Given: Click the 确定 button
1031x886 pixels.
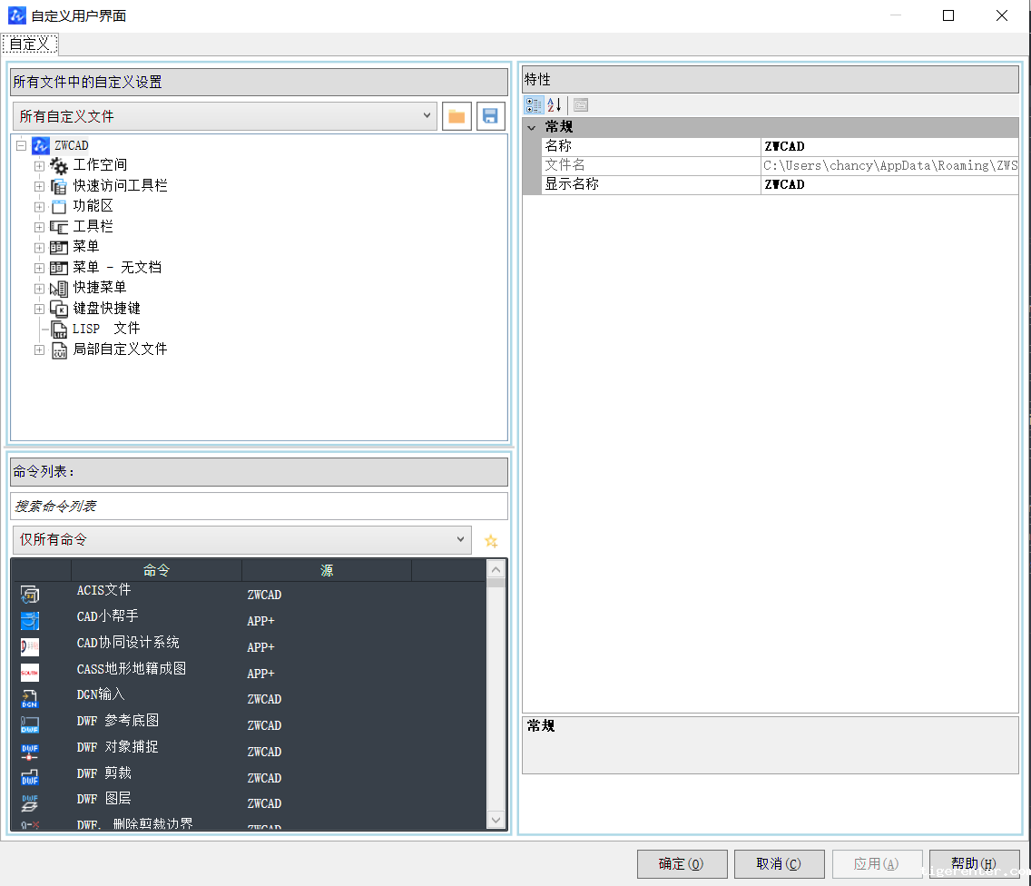Looking at the screenshot, I should coord(682,863).
